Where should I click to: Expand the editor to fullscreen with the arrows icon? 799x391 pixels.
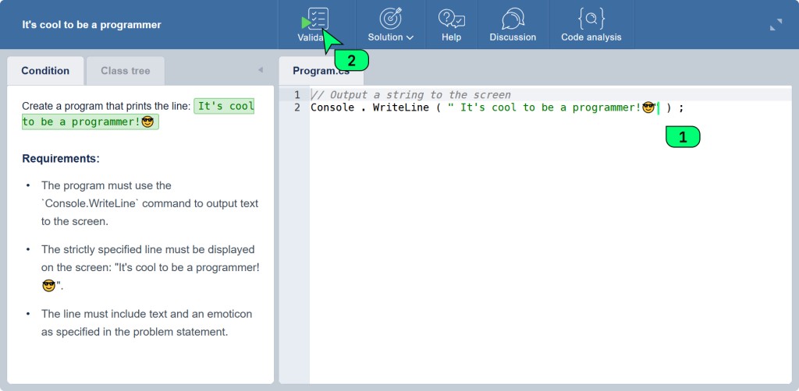[x=776, y=25]
